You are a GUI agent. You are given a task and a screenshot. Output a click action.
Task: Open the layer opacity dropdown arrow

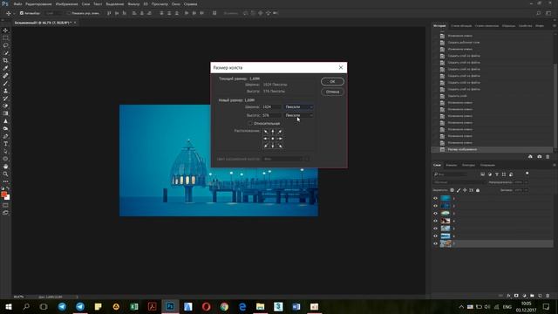(526, 182)
